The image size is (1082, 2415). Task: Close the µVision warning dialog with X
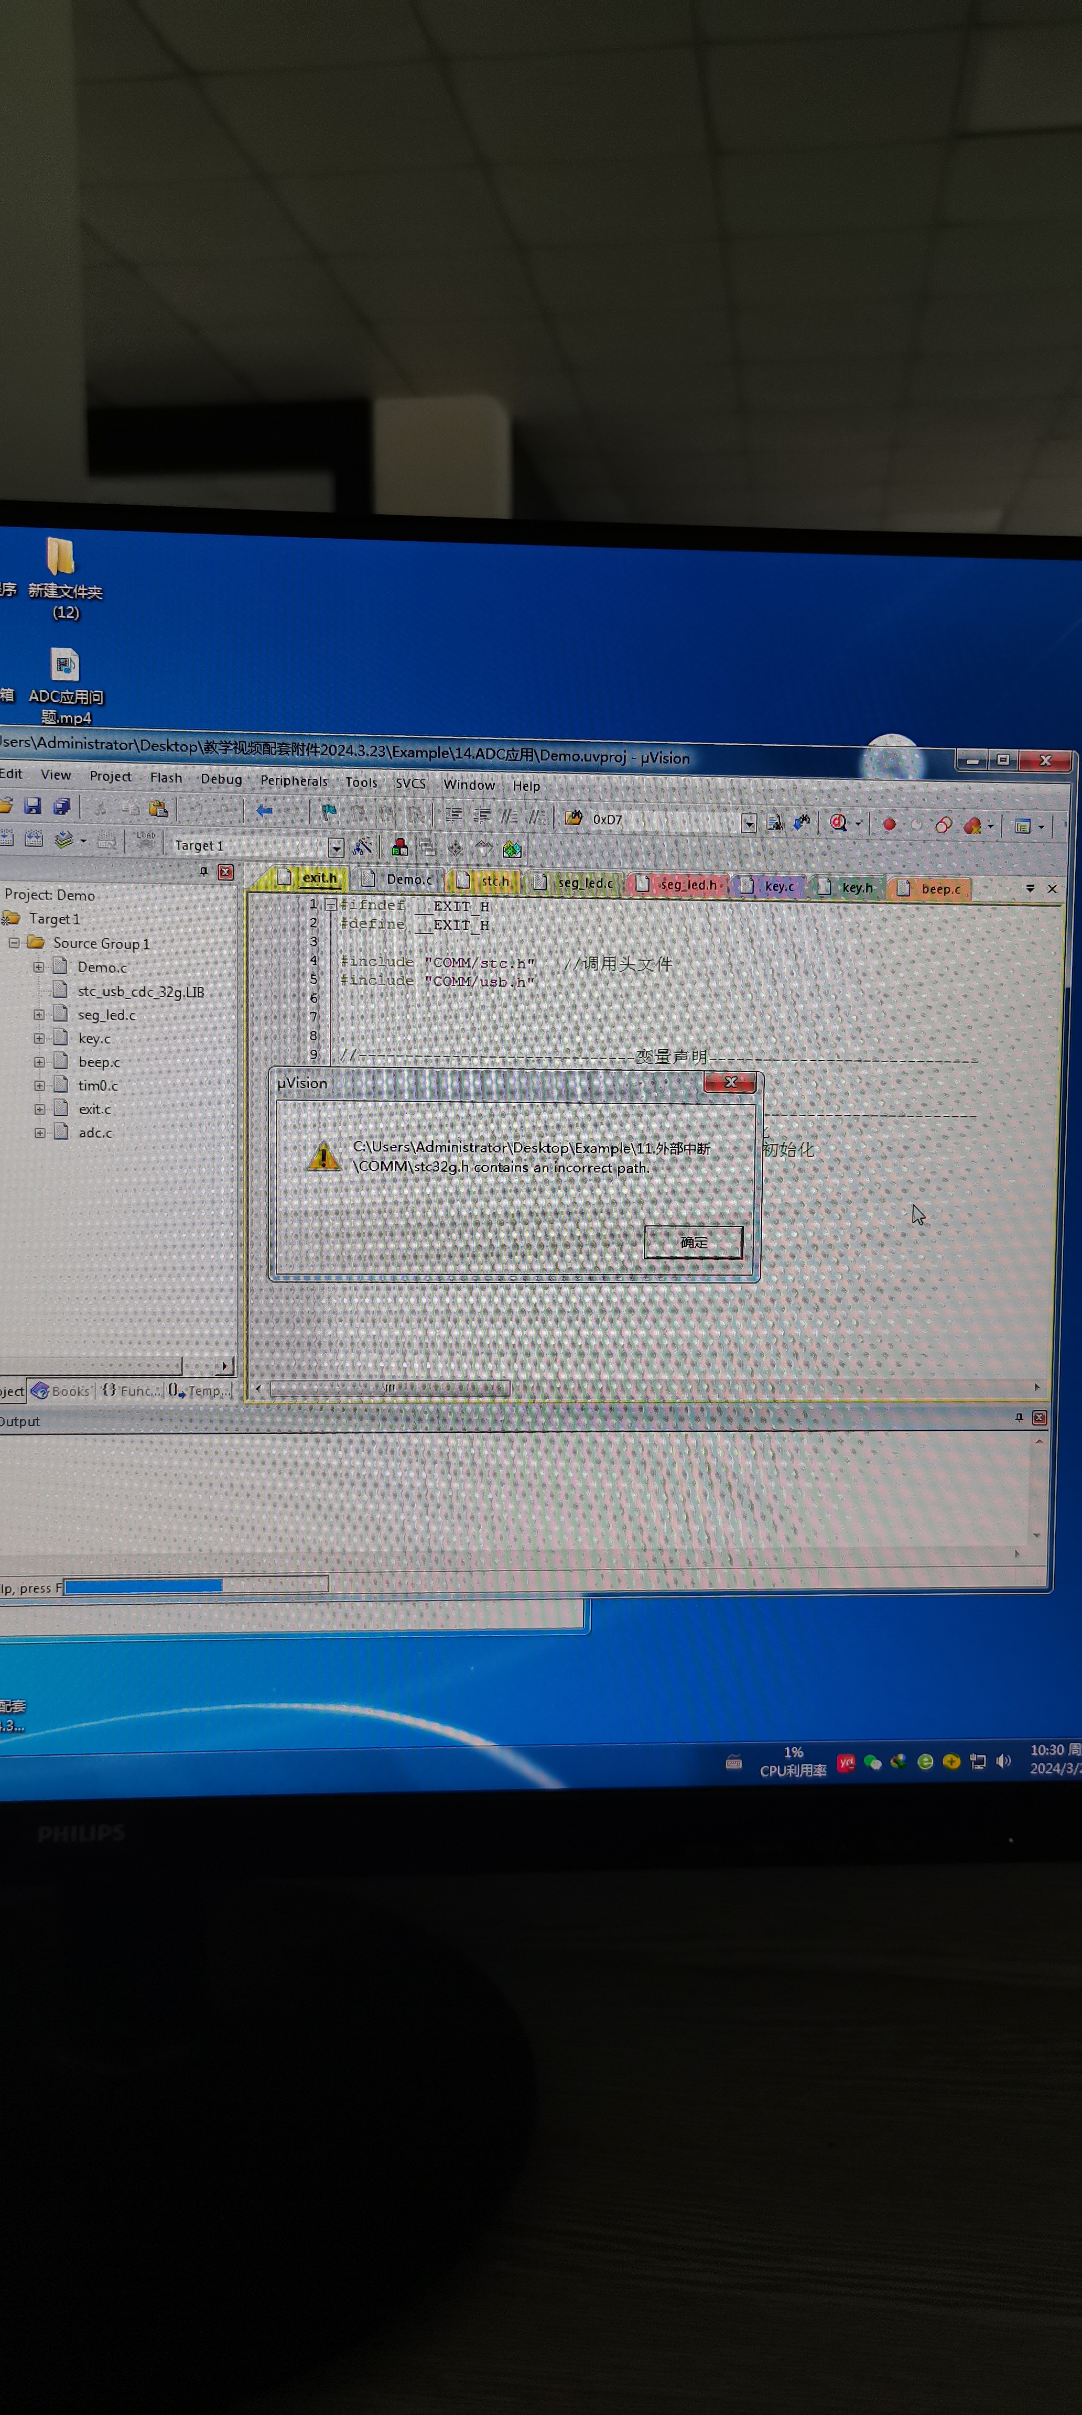pos(731,1082)
